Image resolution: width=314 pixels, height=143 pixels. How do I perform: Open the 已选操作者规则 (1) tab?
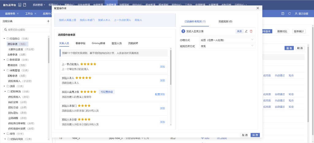point(195,21)
